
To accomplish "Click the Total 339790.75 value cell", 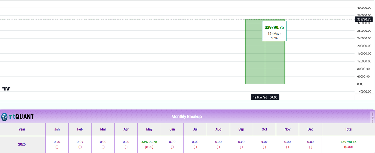I will tap(348, 145).
